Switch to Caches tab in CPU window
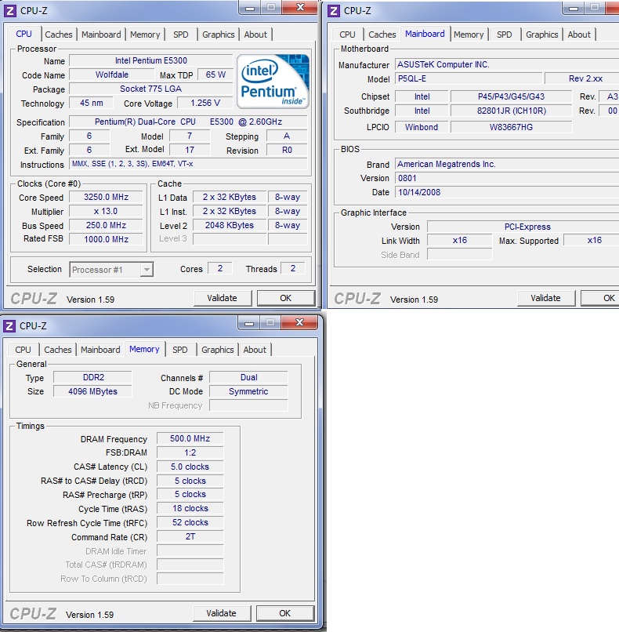Viewport: 619px width, 632px height. (x=59, y=35)
